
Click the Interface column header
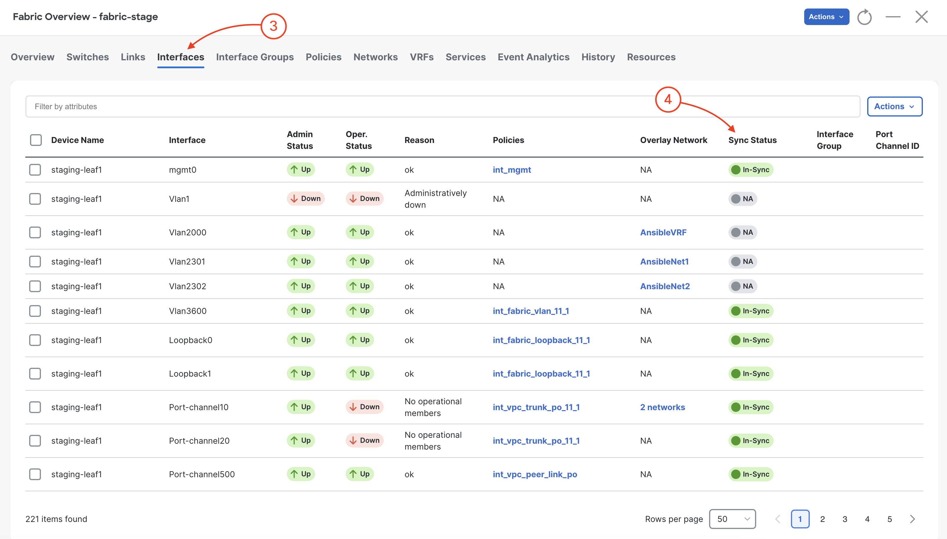[x=187, y=140]
